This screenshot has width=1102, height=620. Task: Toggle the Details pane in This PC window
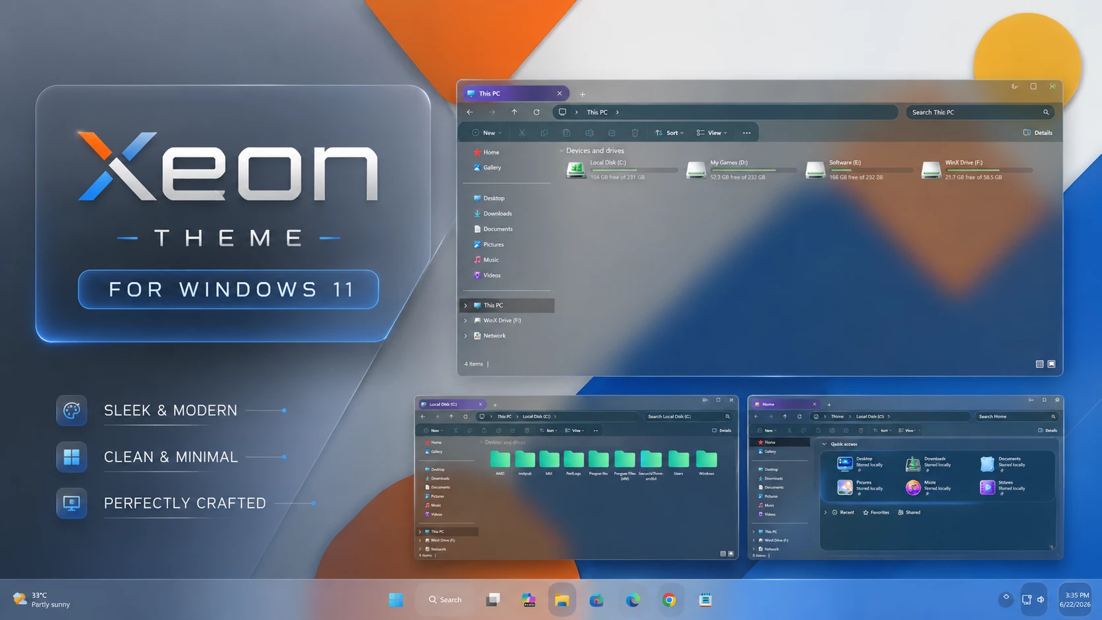tap(1037, 132)
